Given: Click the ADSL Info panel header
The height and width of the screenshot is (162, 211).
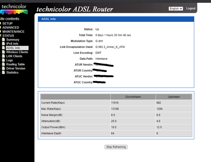Looking at the screenshot, I should 116,19.
